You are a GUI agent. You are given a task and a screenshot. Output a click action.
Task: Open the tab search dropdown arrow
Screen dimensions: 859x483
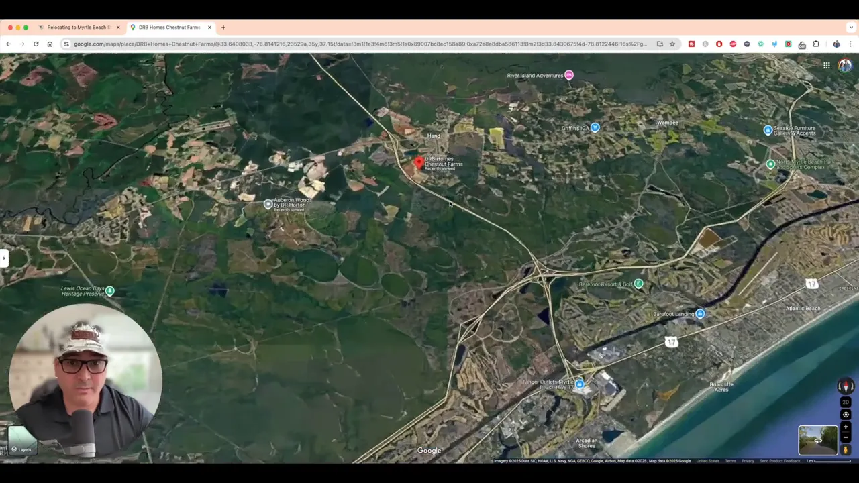[x=850, y=28]
